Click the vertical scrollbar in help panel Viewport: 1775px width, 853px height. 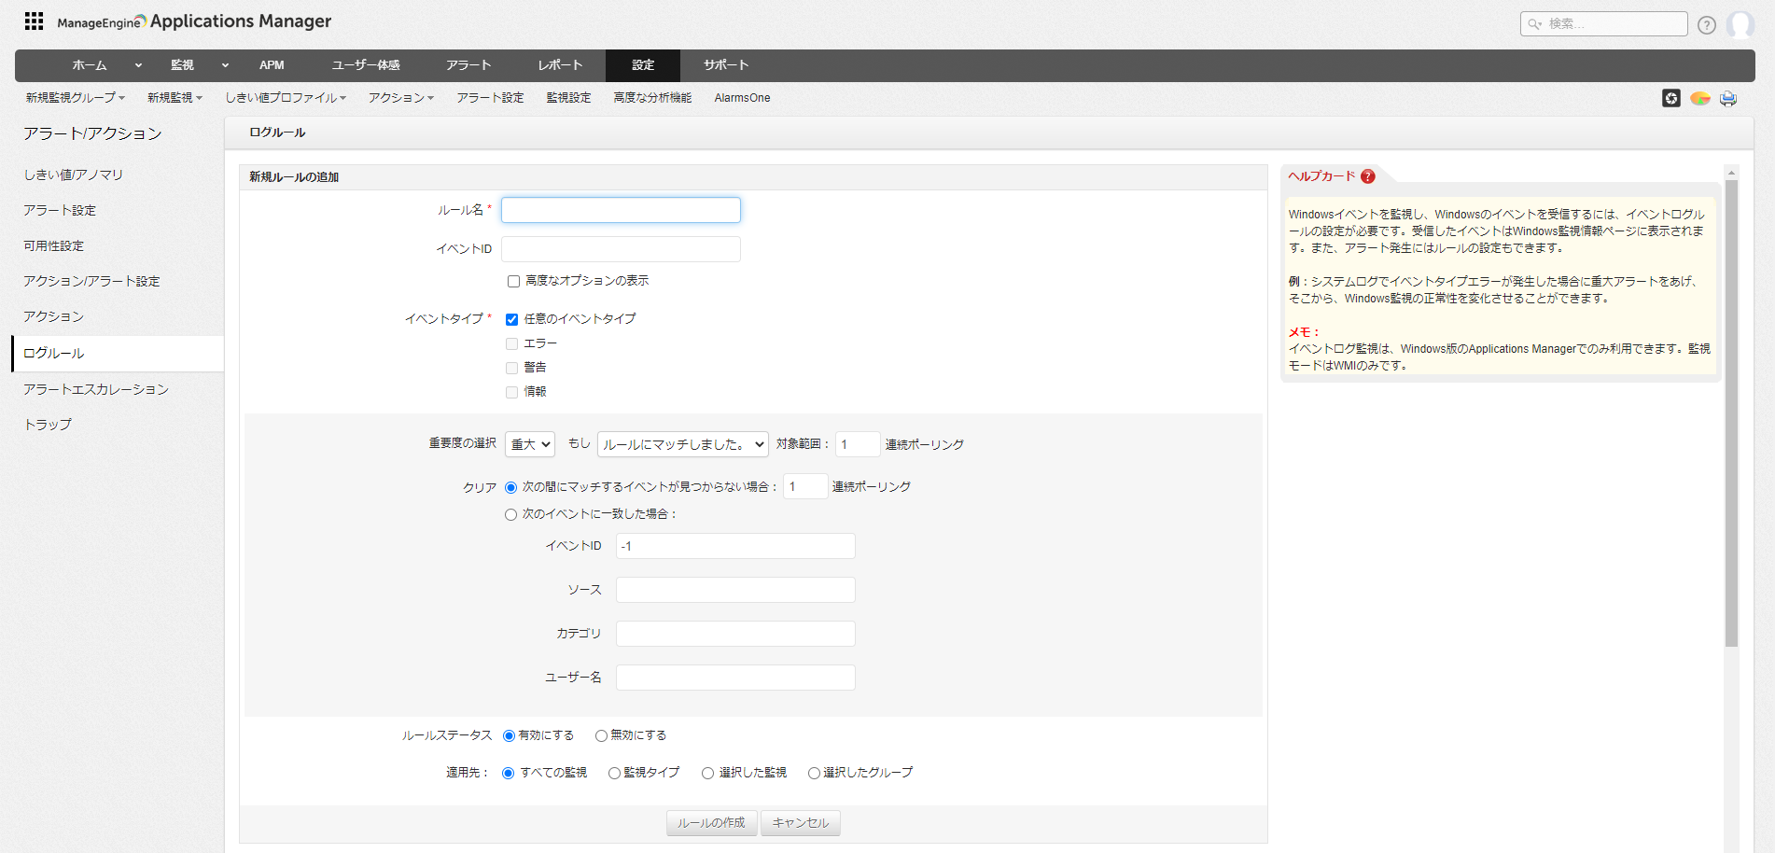coord(1731,413)
